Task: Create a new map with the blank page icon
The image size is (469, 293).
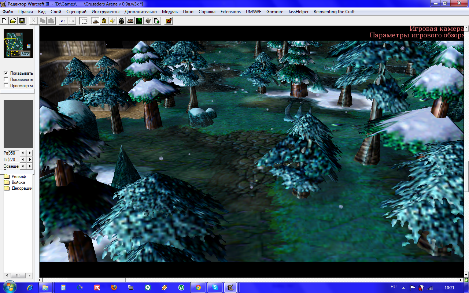Action: pos(5,21)
